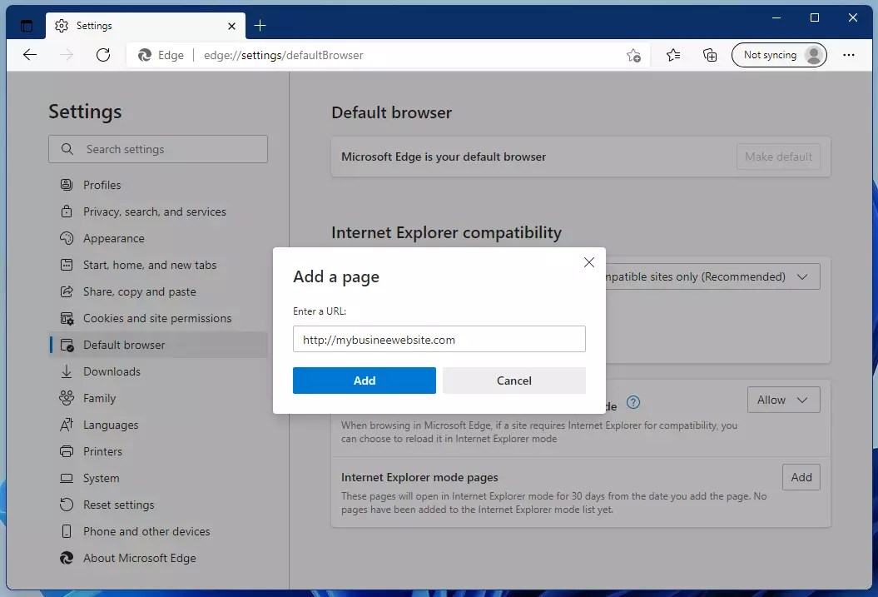
Task: Click the Privacy lock icon
Action: [x=67, y=211]
